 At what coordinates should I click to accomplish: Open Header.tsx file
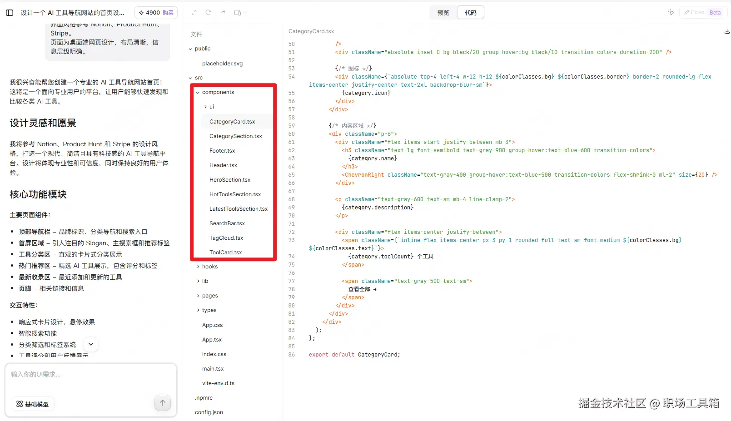click(223, 165)
